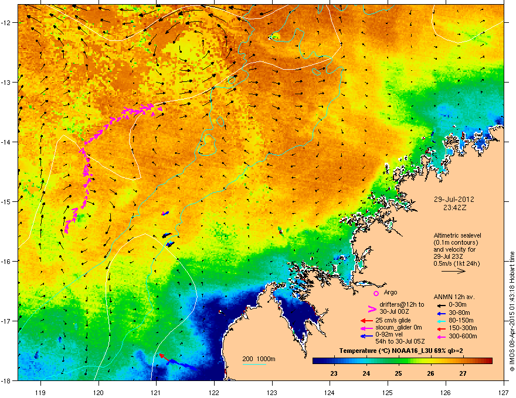Click the cyan bathymetry line under 200 1000m
The height and width of the screenshot is (398, 516).
click(254, 364)
